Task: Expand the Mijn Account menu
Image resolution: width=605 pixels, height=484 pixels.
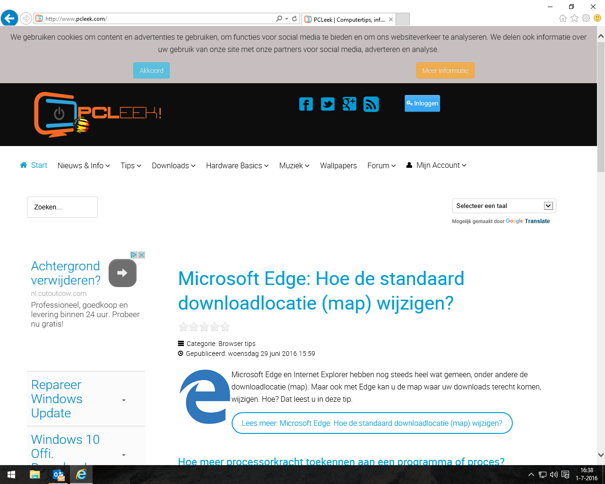Action: pos(436,165)
